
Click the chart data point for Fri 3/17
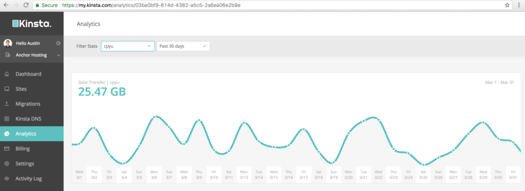pyautogui.click(x=304, y=129)
